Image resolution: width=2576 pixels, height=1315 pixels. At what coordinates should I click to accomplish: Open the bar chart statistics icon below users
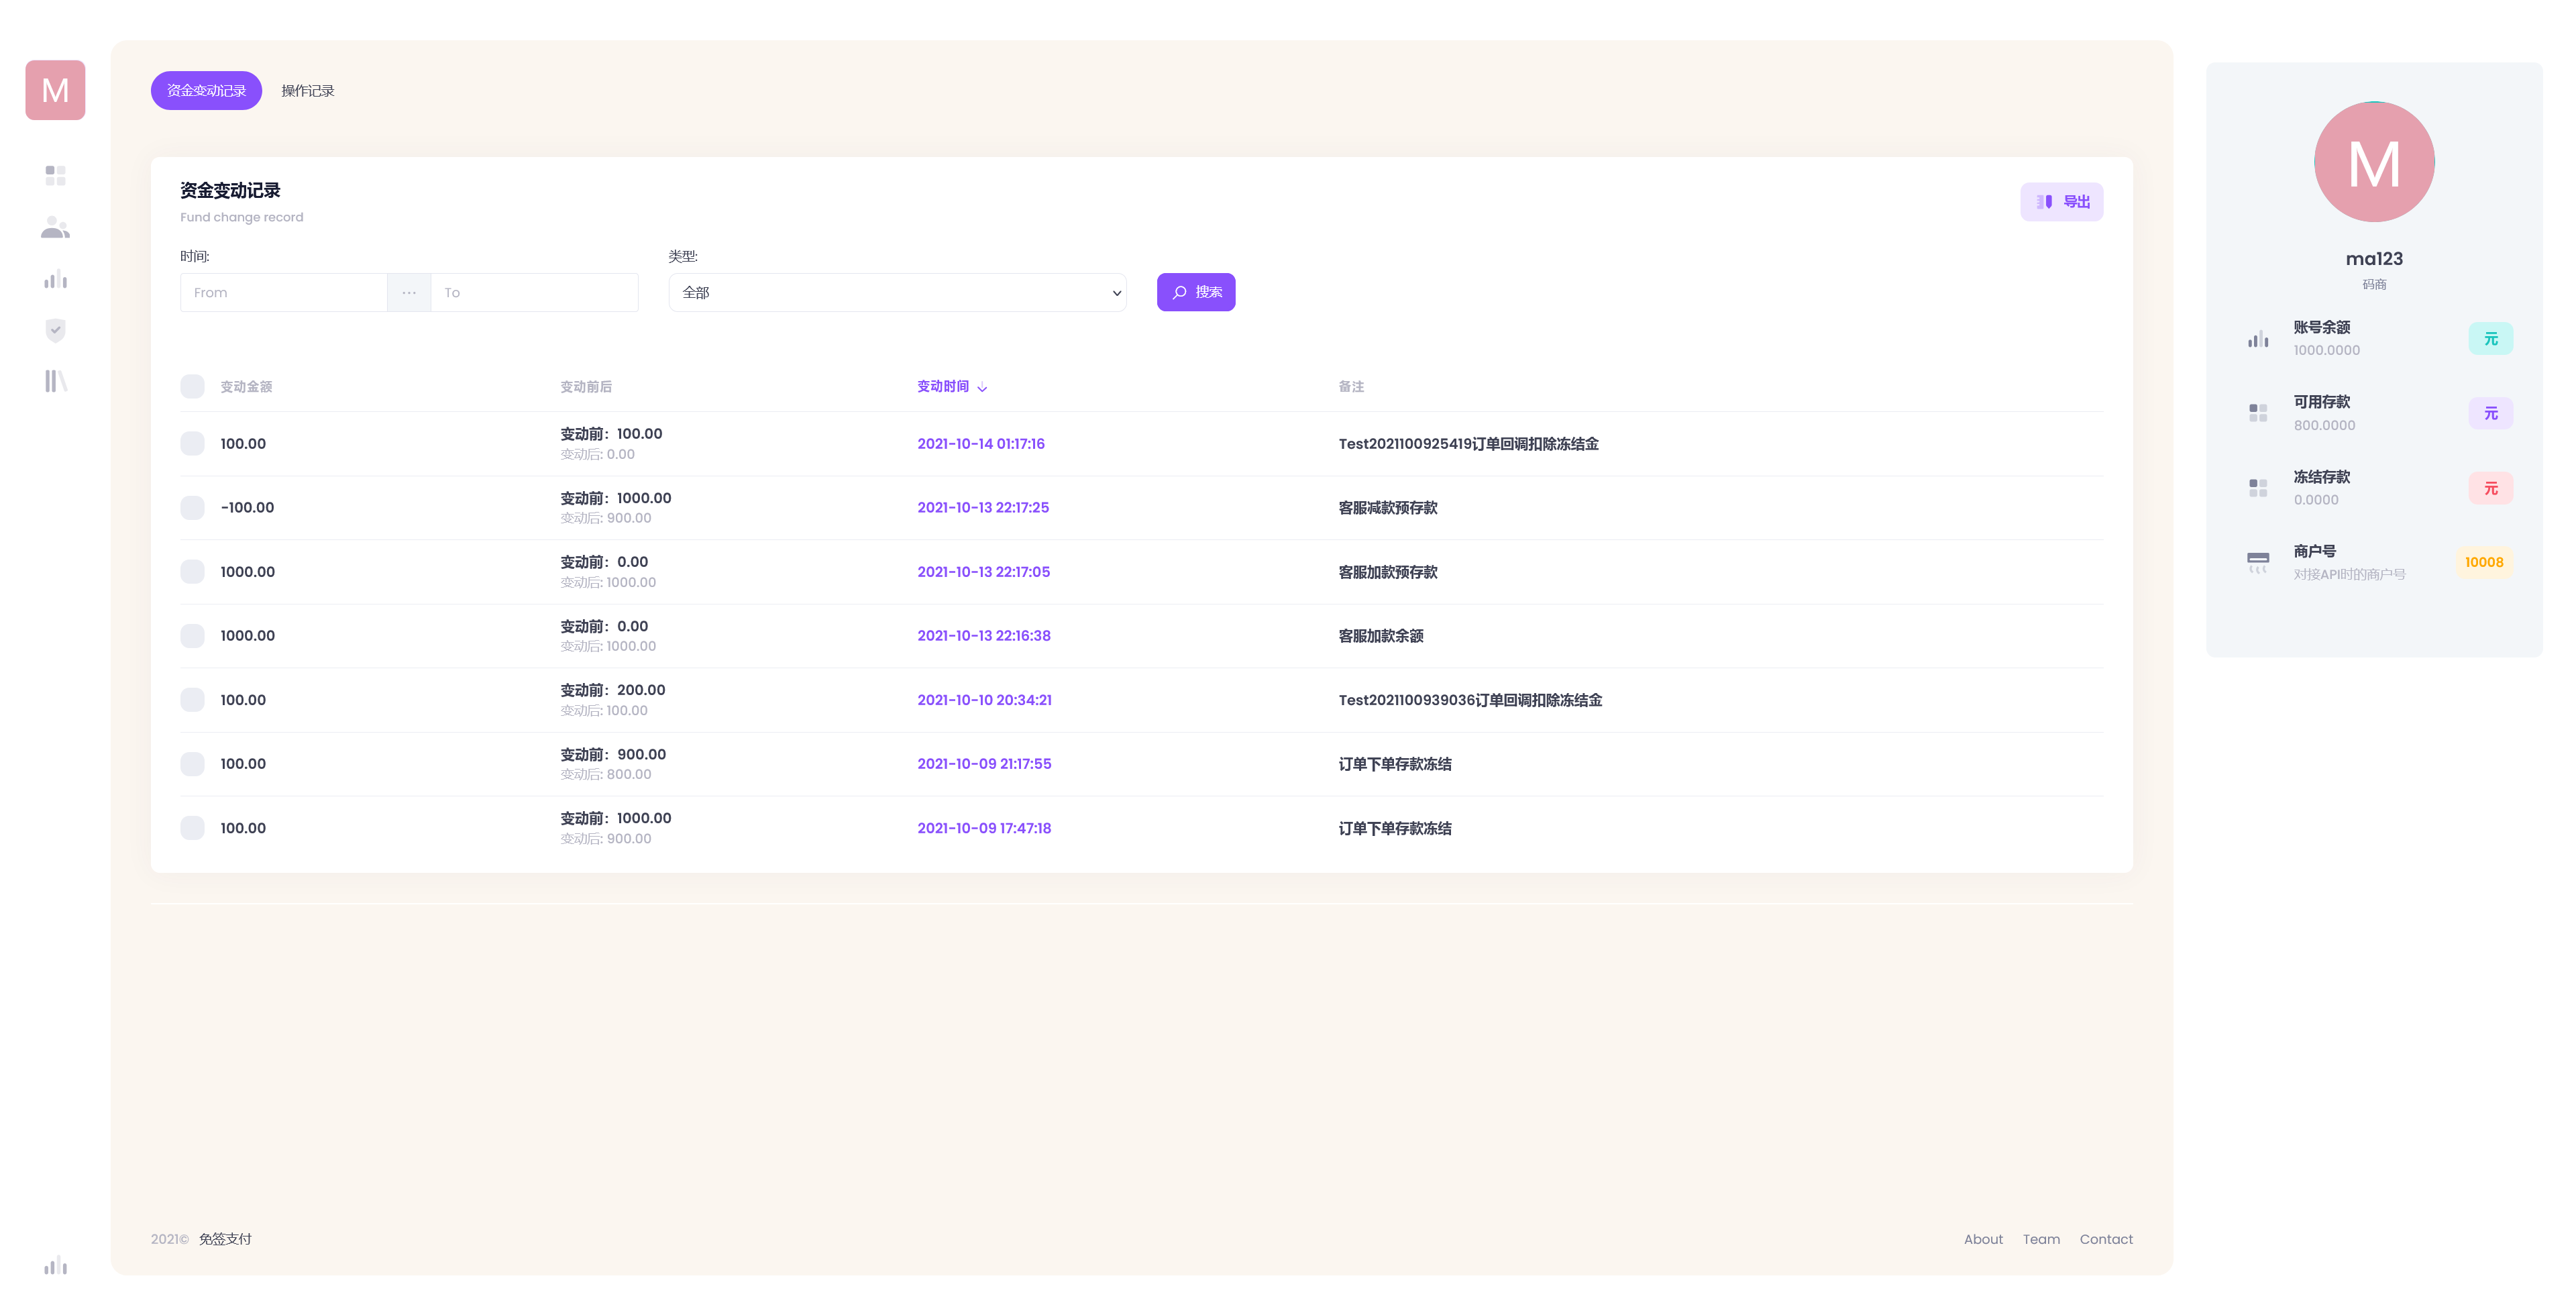(x=56, y=279)
